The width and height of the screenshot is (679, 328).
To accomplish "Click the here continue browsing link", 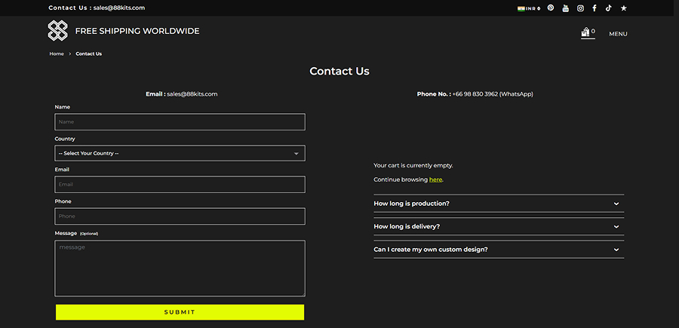I will pyautogui.click(x=435, y=179).
